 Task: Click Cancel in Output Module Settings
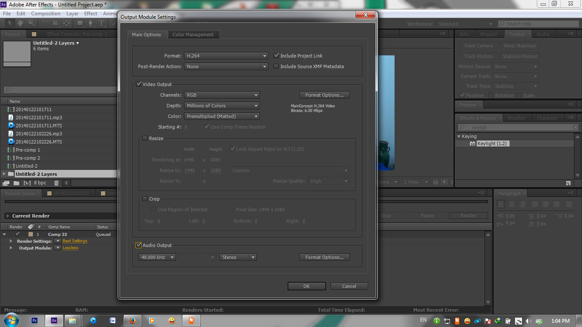(x=349, y=286)
